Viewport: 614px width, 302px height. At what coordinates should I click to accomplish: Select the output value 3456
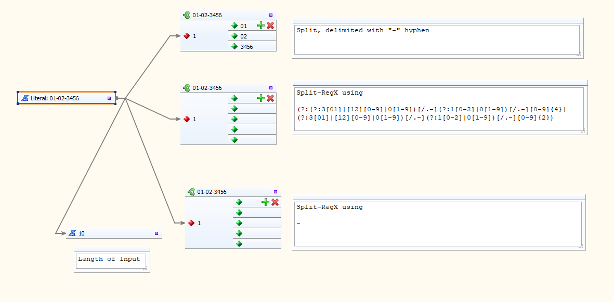click(x=247, y=47)
